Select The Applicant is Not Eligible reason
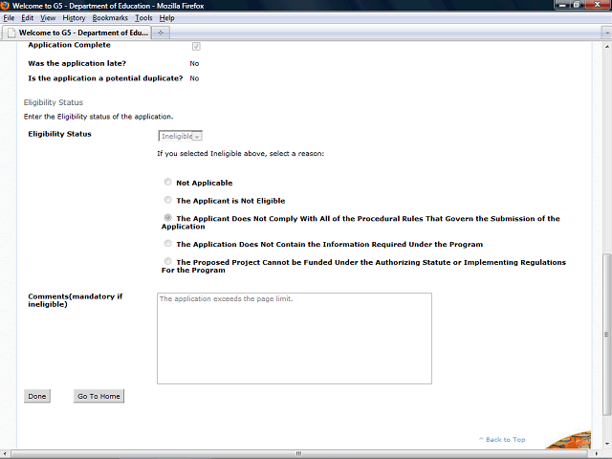This screenshot has width=612, height=459. (168, 200)
